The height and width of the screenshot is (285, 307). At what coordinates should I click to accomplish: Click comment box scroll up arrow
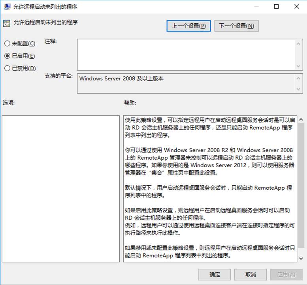[298, 44]
